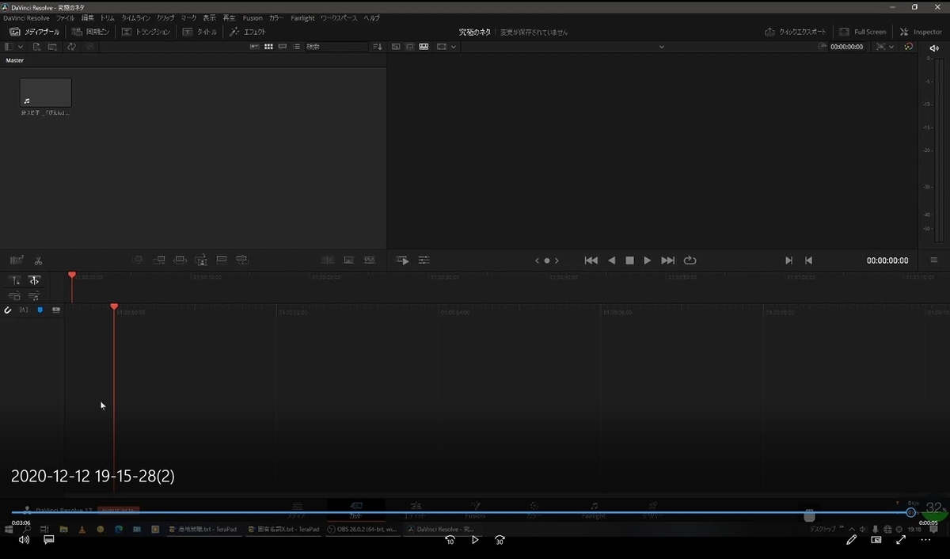Skip forward 30 seconds in video player
Image resolution: width=950 pixels, height=559 pixels.
pos(500,540)
